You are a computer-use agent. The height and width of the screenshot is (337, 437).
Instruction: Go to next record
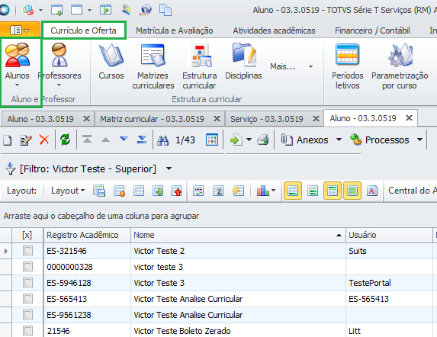coord(124,139)
